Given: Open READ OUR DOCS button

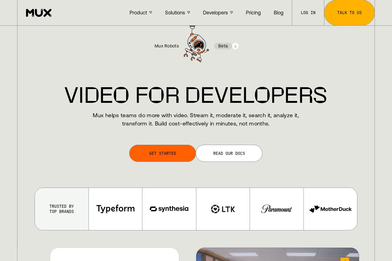Looking at the screenshot, I should coord(229,153).
